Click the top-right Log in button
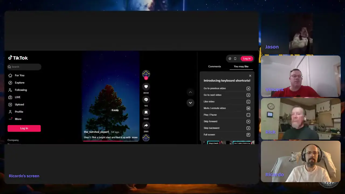Viewport: 345px width, 194px height. pyautogui.click(x=247, y=58)
